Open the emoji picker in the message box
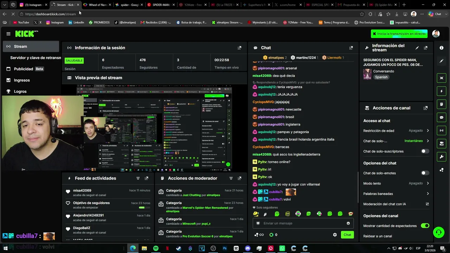This screenshot has height=253, width=450. click(348, 223)
